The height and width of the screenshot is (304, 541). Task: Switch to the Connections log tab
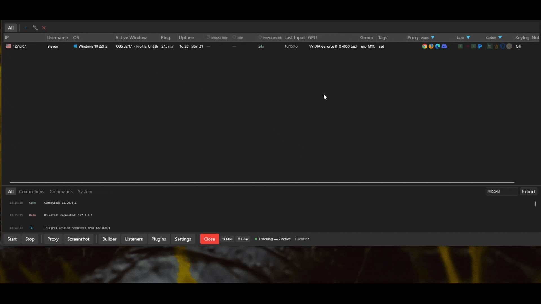point(32,192)
